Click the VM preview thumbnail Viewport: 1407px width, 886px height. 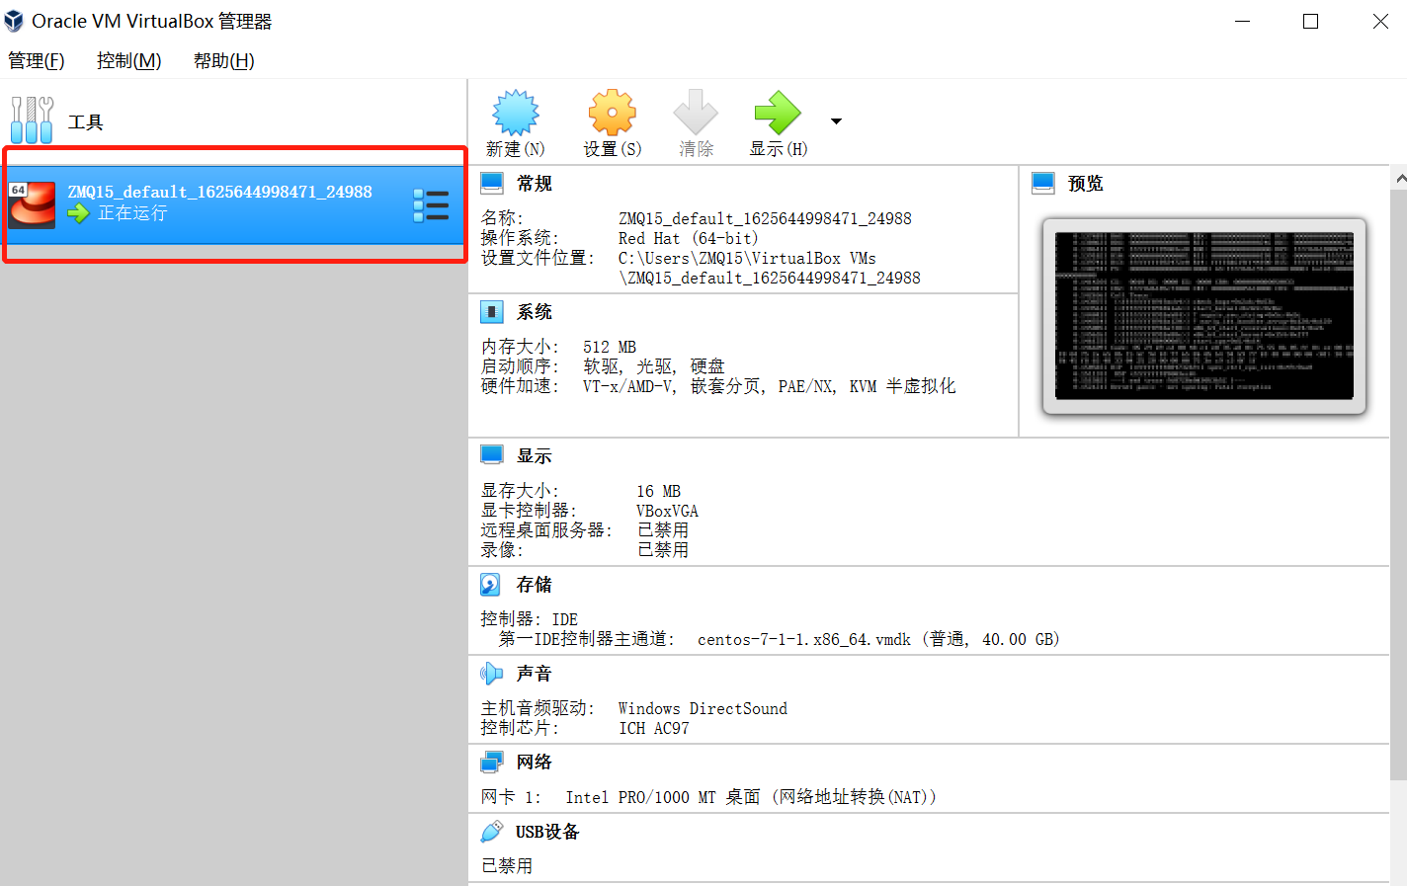[1203, 316]
